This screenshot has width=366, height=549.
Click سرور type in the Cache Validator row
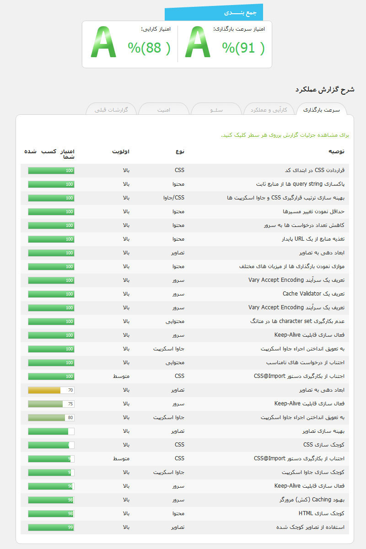[178, 294]
